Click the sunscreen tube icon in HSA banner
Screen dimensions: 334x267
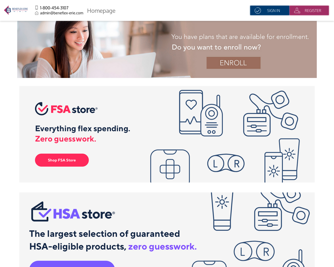[x=222, y=211]
